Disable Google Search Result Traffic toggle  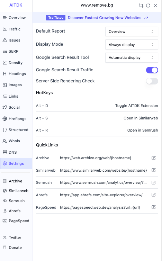point(152,70)
